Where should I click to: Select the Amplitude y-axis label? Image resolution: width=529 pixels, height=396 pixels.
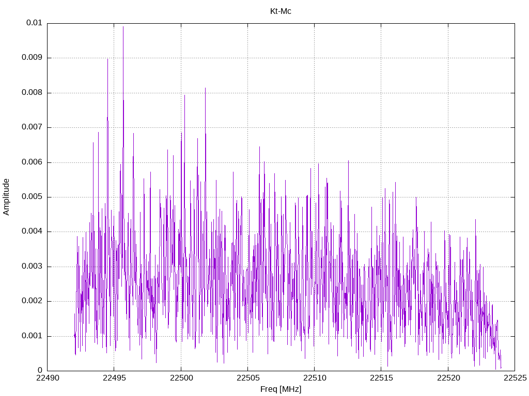tap(6, 197)
